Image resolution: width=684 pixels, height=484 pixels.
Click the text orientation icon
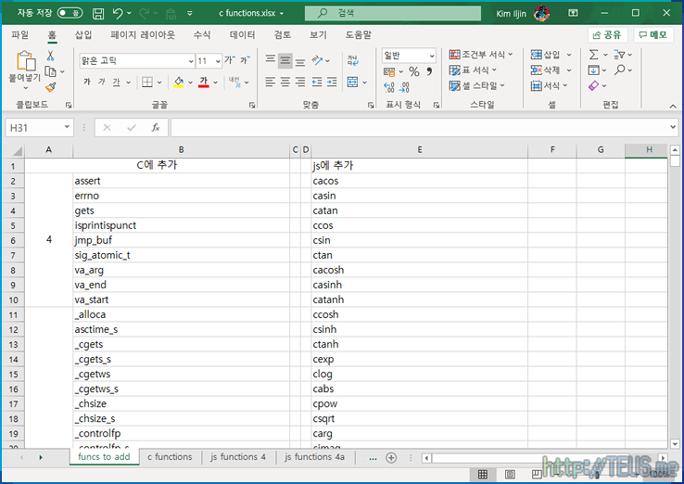pyautogui.click(x=317, y=60)
